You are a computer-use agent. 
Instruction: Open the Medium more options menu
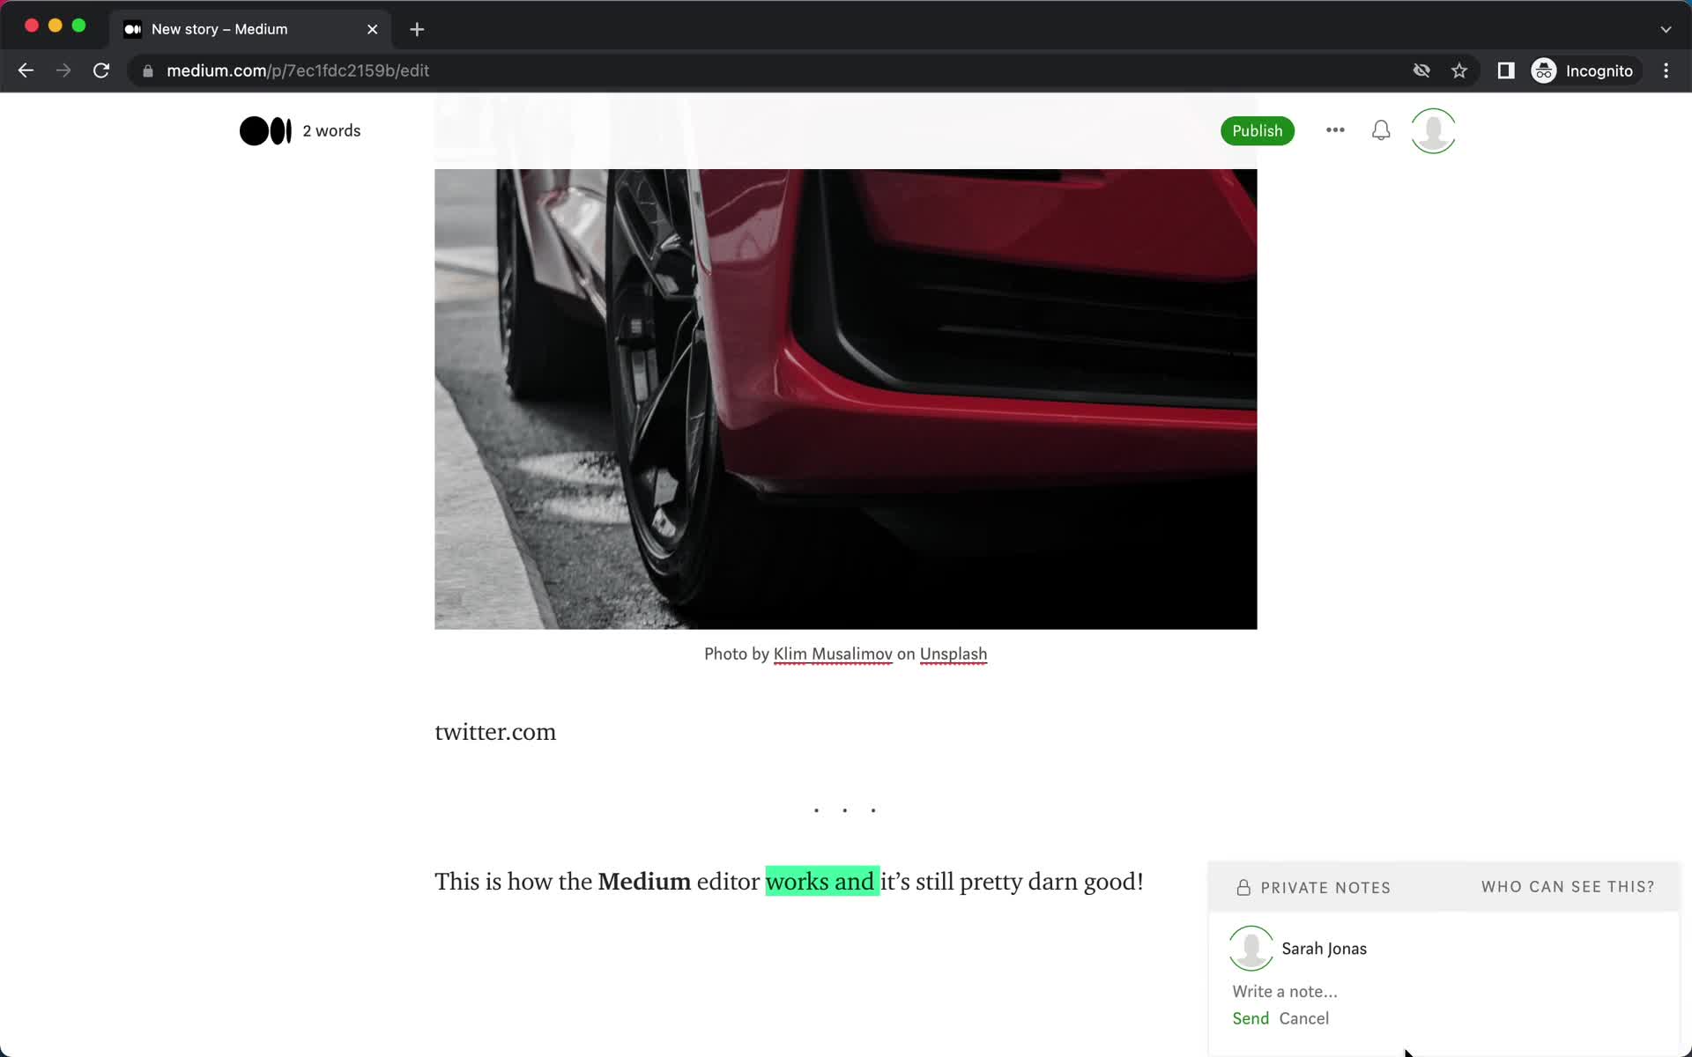click(1334, 130)
